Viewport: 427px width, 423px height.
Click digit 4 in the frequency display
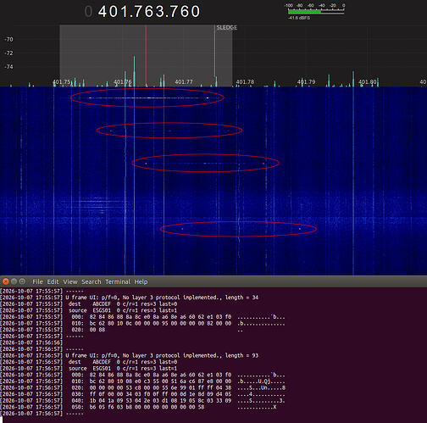(x=103, y=12)
